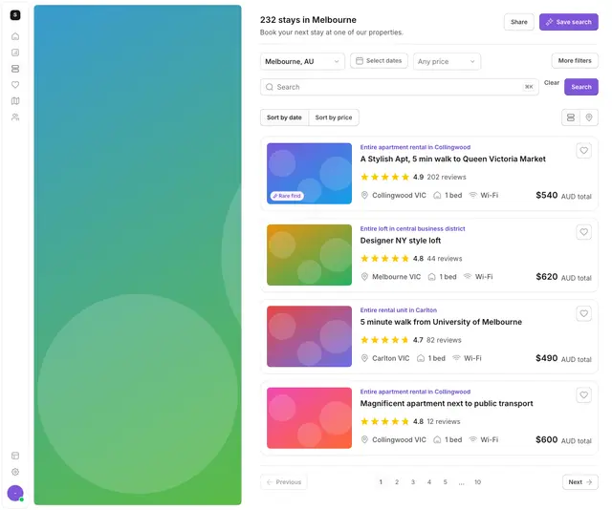Click the Share button
Screen dimensions: 612x510
coord(518,22)
